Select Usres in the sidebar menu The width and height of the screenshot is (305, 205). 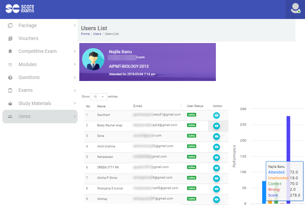click(24, 116)
